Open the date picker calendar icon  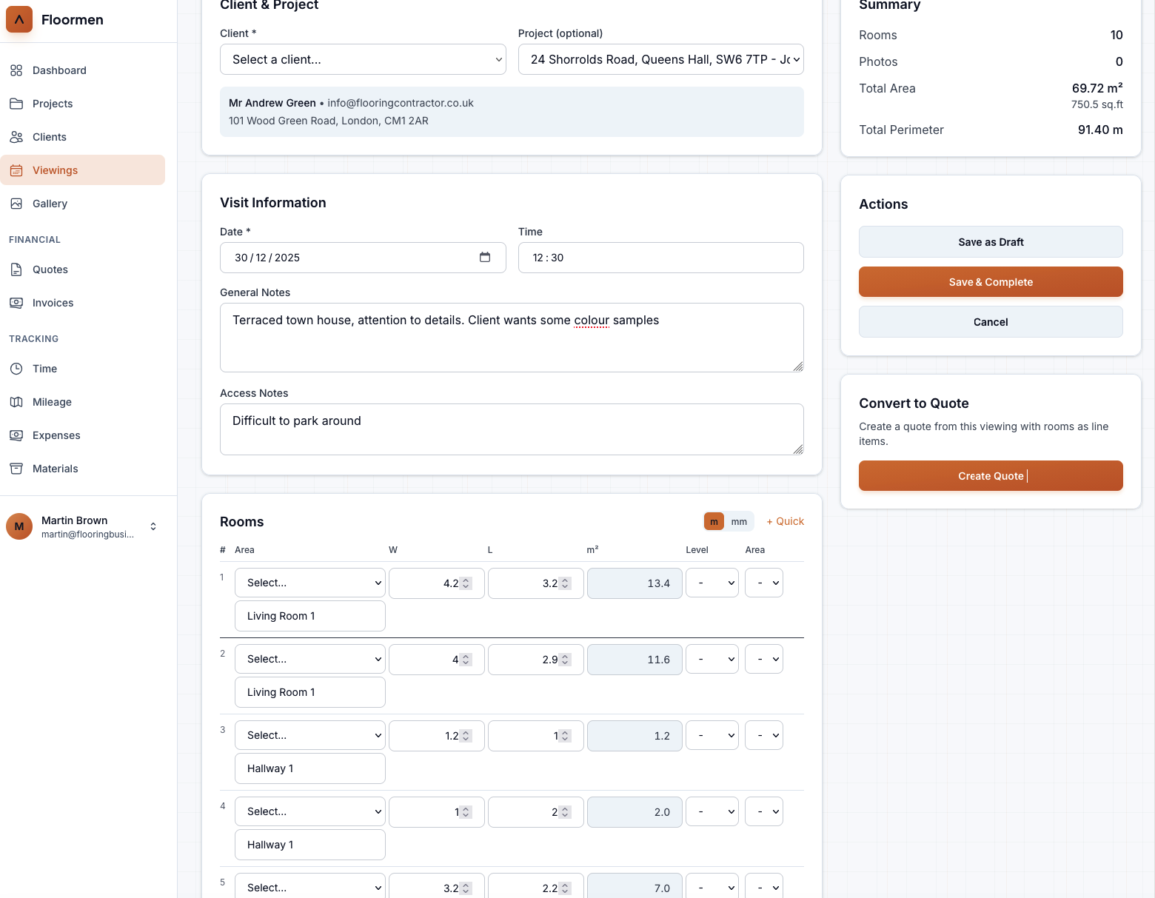pos(485,257)
